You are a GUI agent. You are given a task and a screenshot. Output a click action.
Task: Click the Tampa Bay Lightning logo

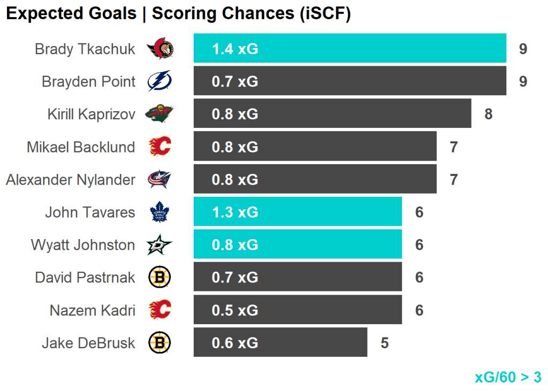pos(159,82)
